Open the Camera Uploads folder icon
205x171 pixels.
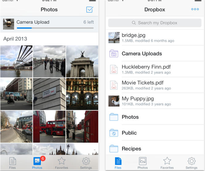(x=114, y=54)
